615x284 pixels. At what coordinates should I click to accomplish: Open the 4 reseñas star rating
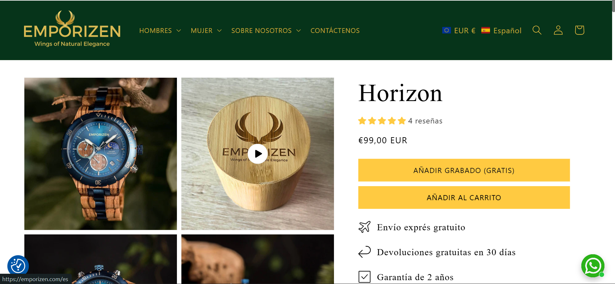[x=400, y=121]
